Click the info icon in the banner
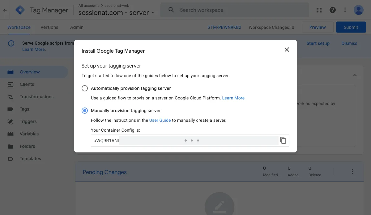The width and height of the screenshot is (371, 215). 11,43
